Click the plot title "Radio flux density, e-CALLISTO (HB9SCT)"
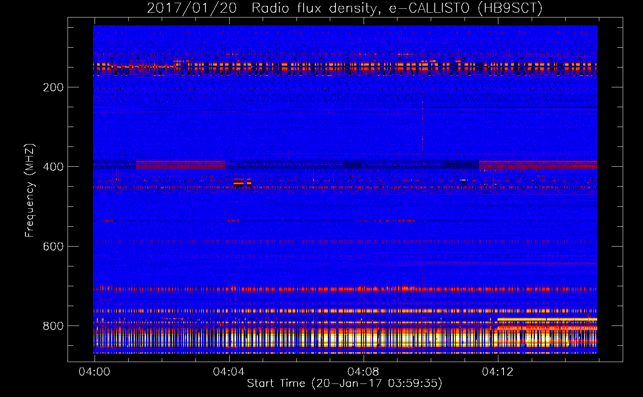 [397, 8]
